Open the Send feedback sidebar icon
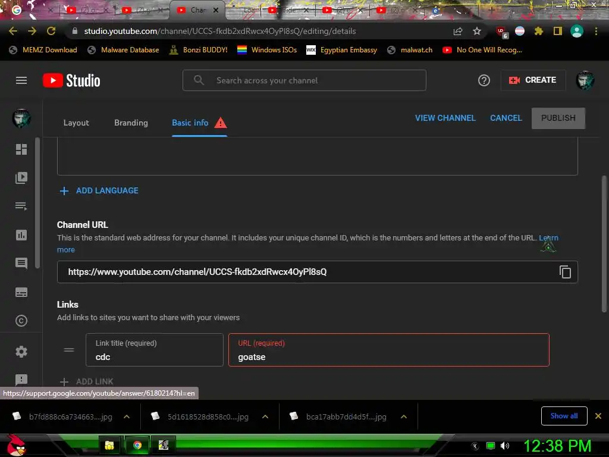This screenshot has width=609, height=457. tap(21, 379)
